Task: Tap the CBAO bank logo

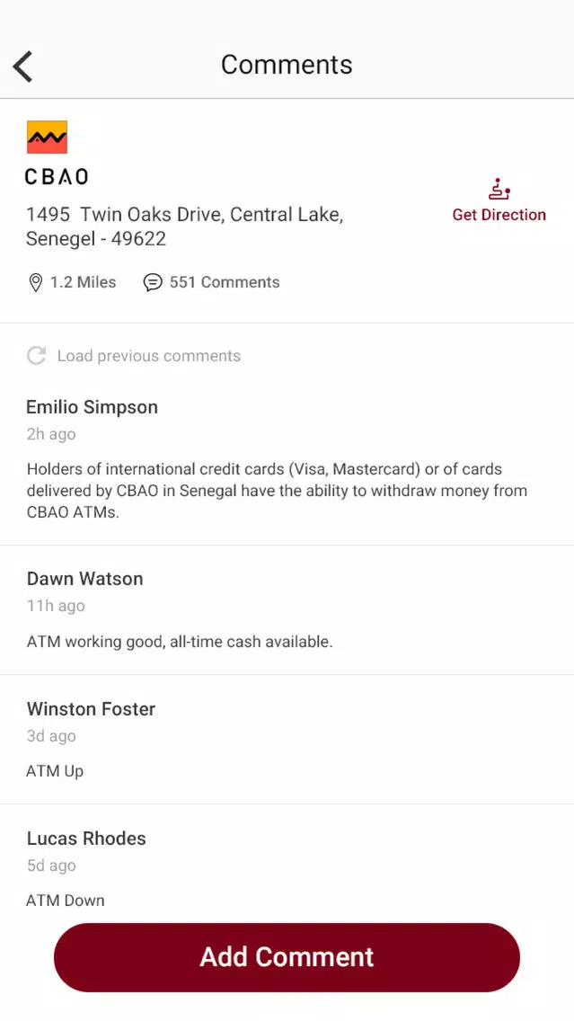Action: [x=47, y=137]
